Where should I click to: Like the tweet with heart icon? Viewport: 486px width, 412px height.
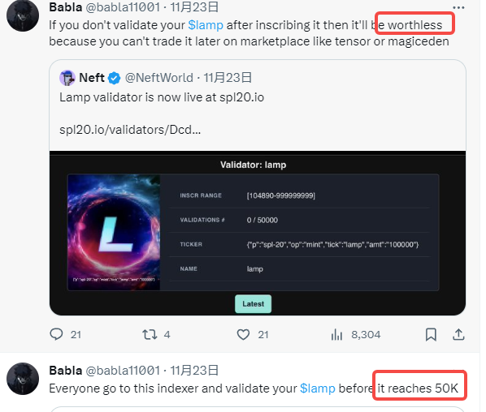pos(243,335)
